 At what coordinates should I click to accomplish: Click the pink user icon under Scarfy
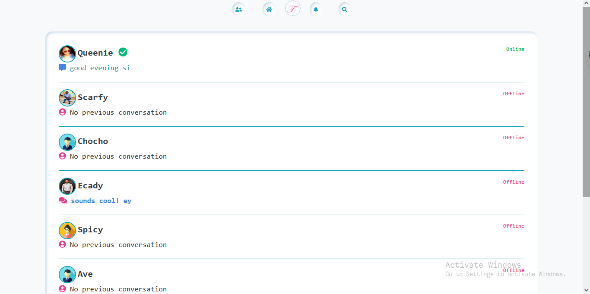coord(62,112)
